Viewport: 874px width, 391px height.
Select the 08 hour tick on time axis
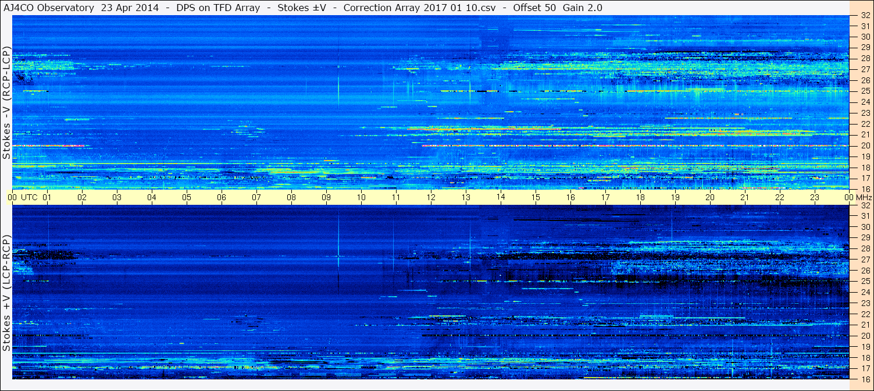coord(291,197)
